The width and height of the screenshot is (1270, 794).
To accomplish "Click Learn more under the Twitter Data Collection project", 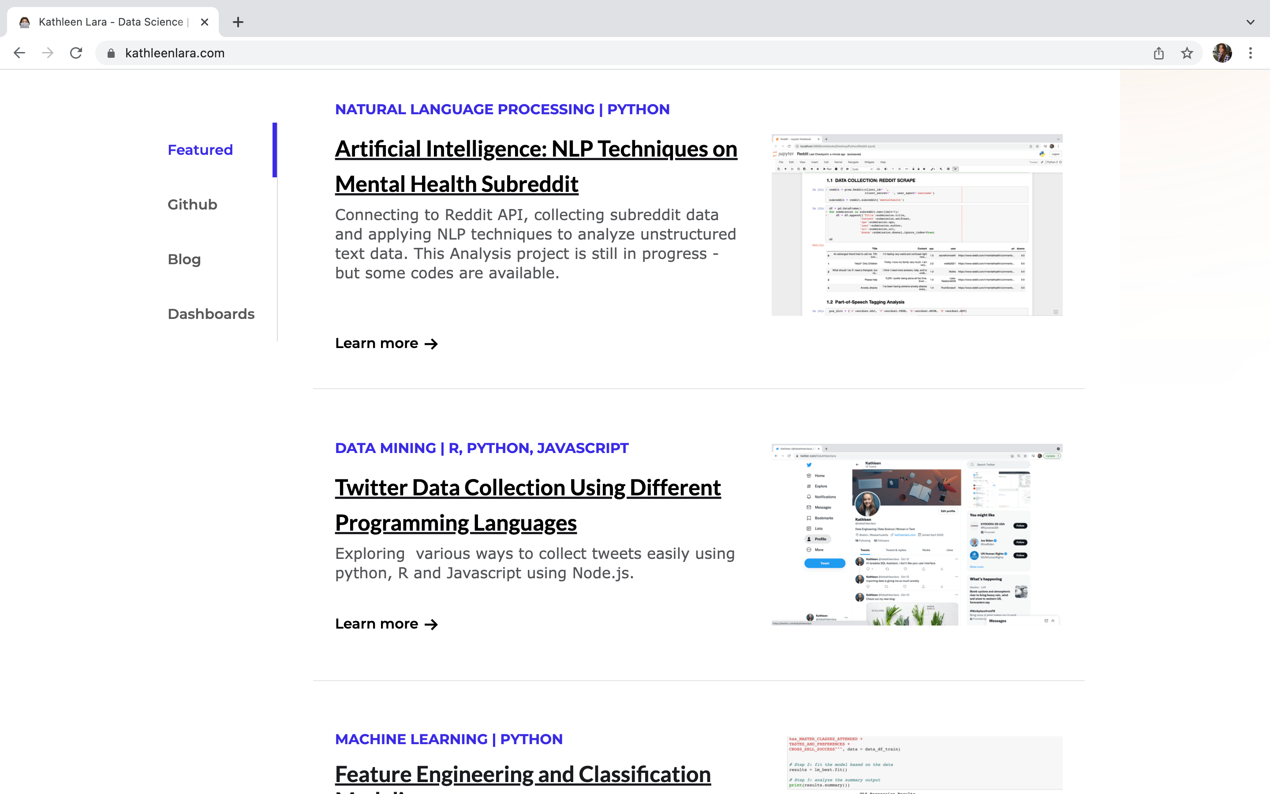I will coord(386,624).
